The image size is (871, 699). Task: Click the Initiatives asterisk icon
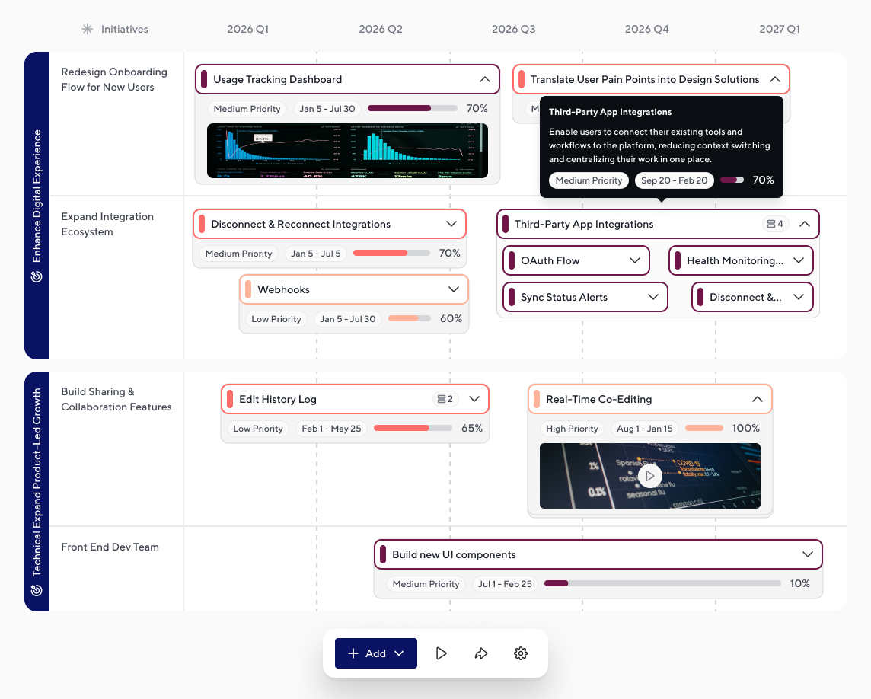pyautogui.click(x=88, y=29)
